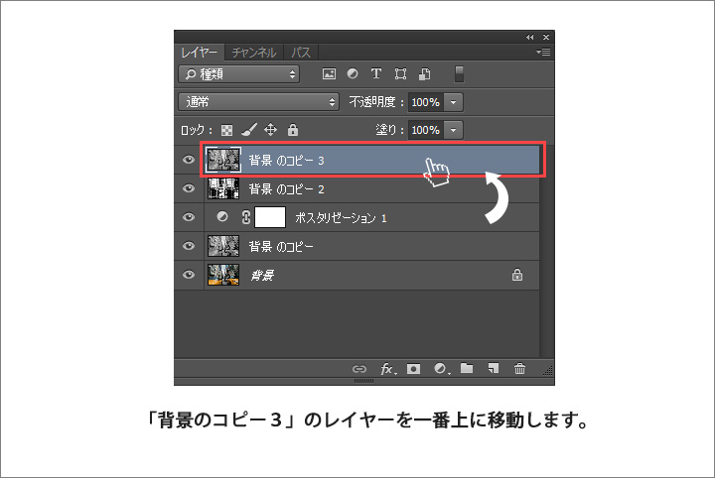The width and height of the screenshot is (715, 478).
Task: Open the 通常 blend mode dropdown
Action: pos(258,102)
